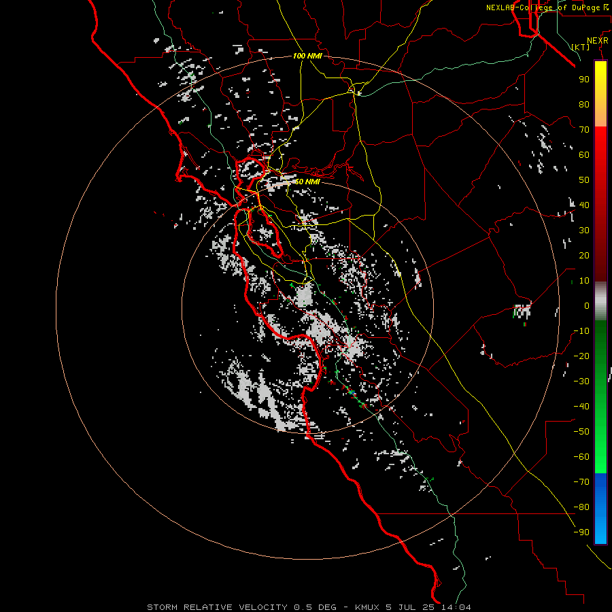Click the 100 NMI range ring label
The width and height of the screenshot is (612, 612).
[x=307, y=56]
